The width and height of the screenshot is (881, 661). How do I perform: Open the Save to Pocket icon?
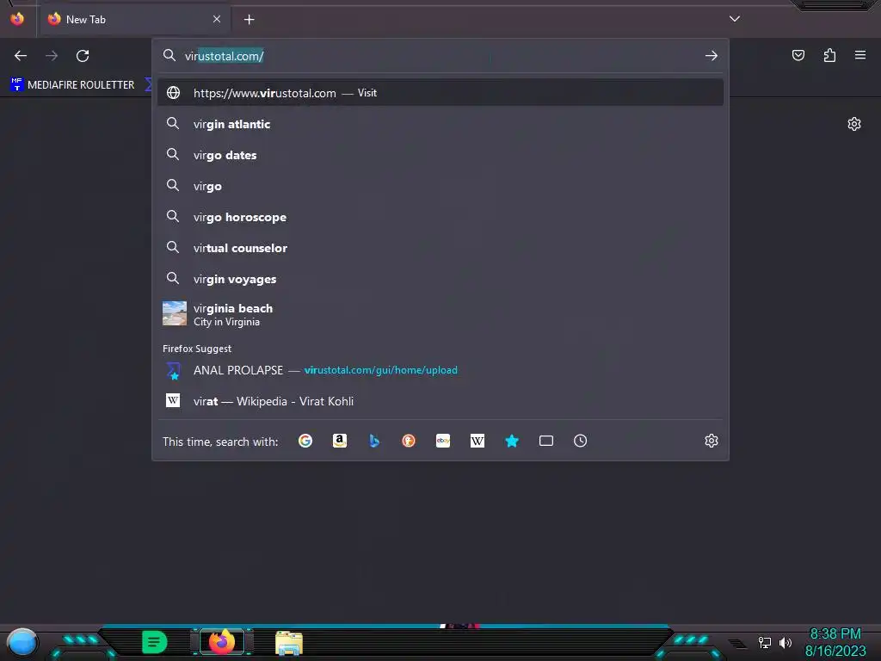(x=798, y=55)
